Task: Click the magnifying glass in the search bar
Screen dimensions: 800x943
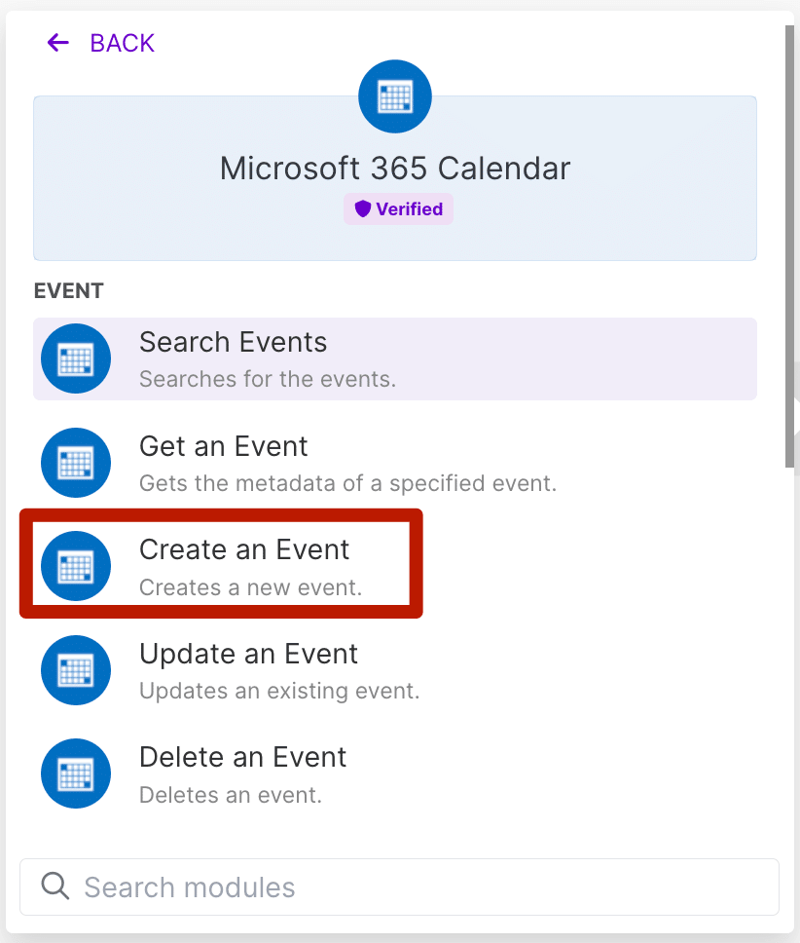Action: tap(55, 886)
